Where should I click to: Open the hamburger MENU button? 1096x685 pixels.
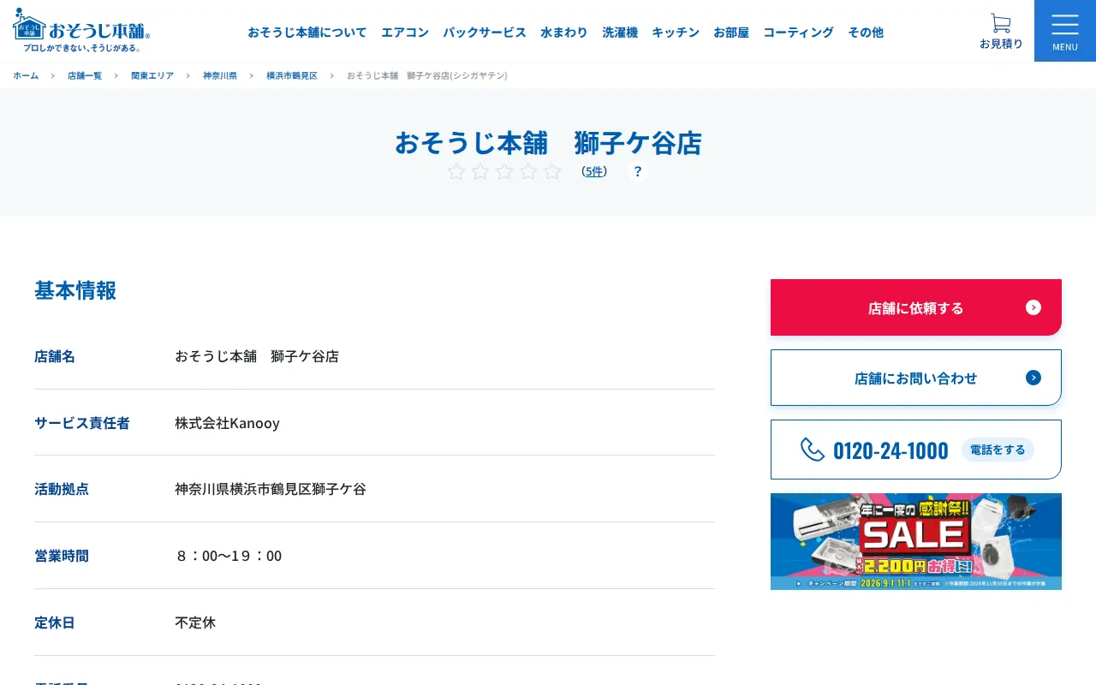tap(1065, 31)
